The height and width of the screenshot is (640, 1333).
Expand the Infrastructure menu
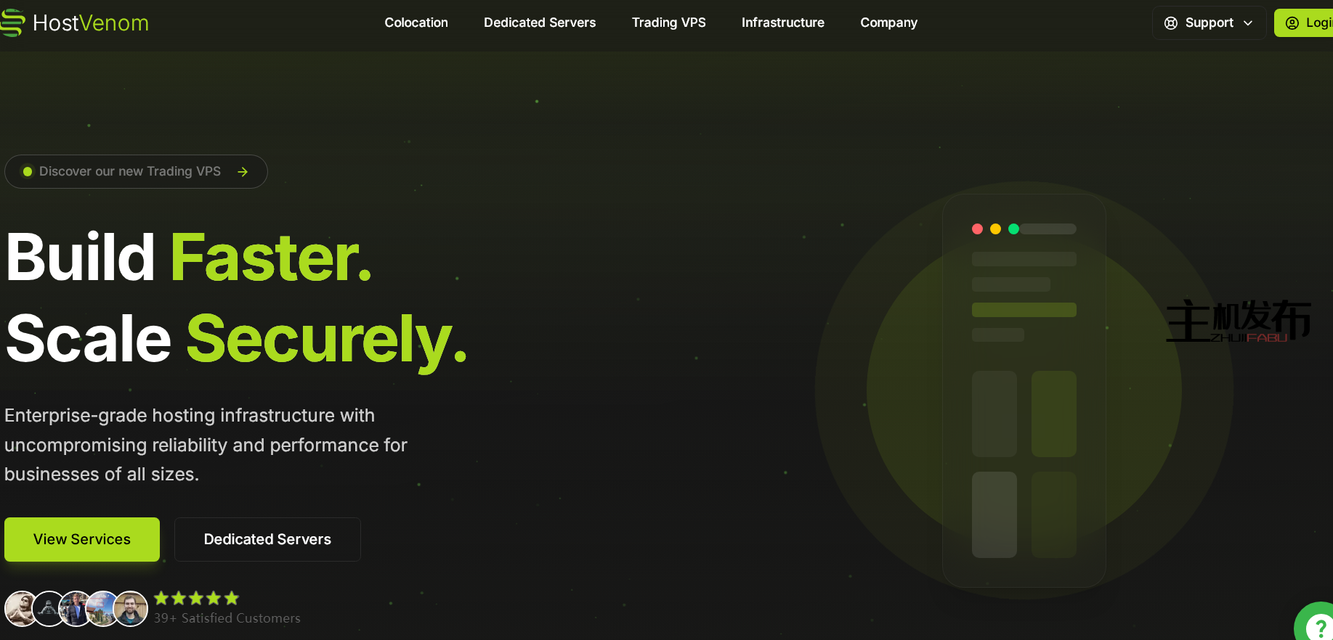pyautogui.click(x=782, y=22)
